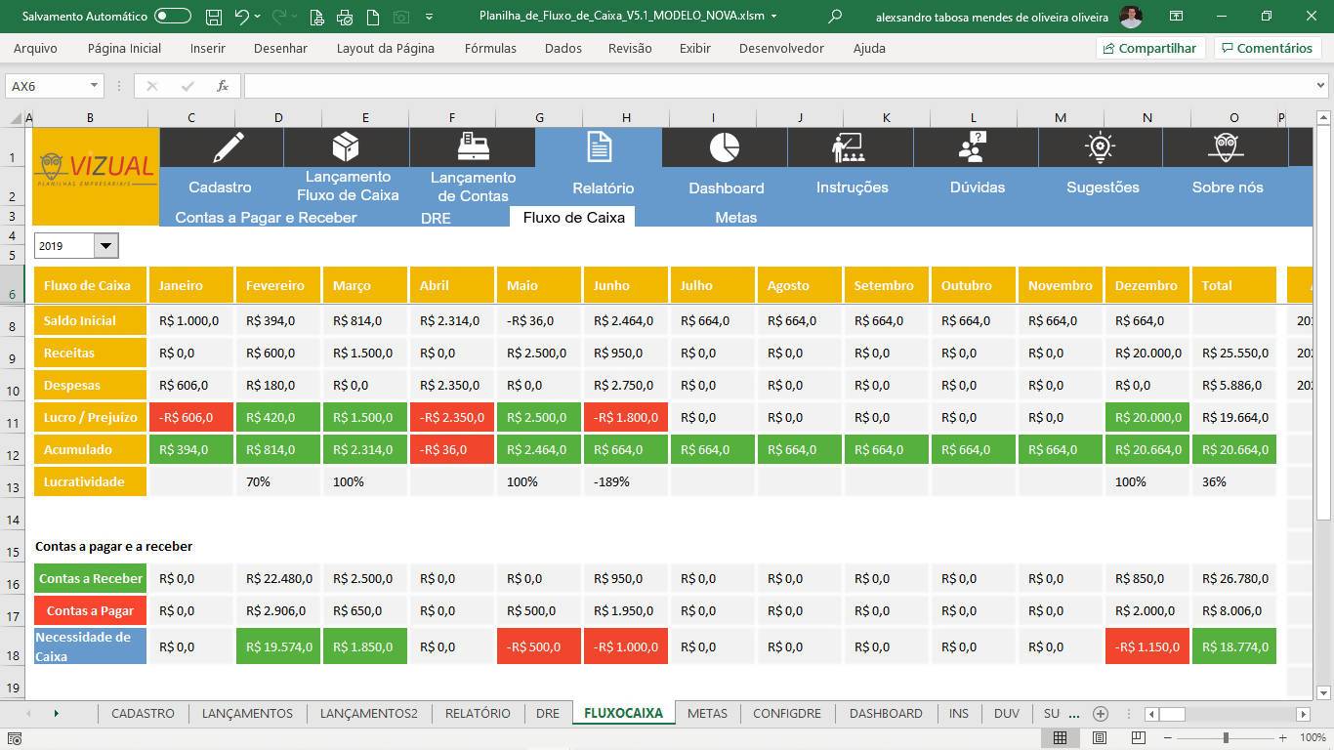Open the Metas link
The width and height of the screenshot is (1334, 750).
(735, 218)
